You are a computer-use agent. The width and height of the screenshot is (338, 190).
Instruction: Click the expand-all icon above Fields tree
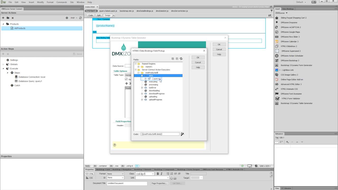point(173,59)
